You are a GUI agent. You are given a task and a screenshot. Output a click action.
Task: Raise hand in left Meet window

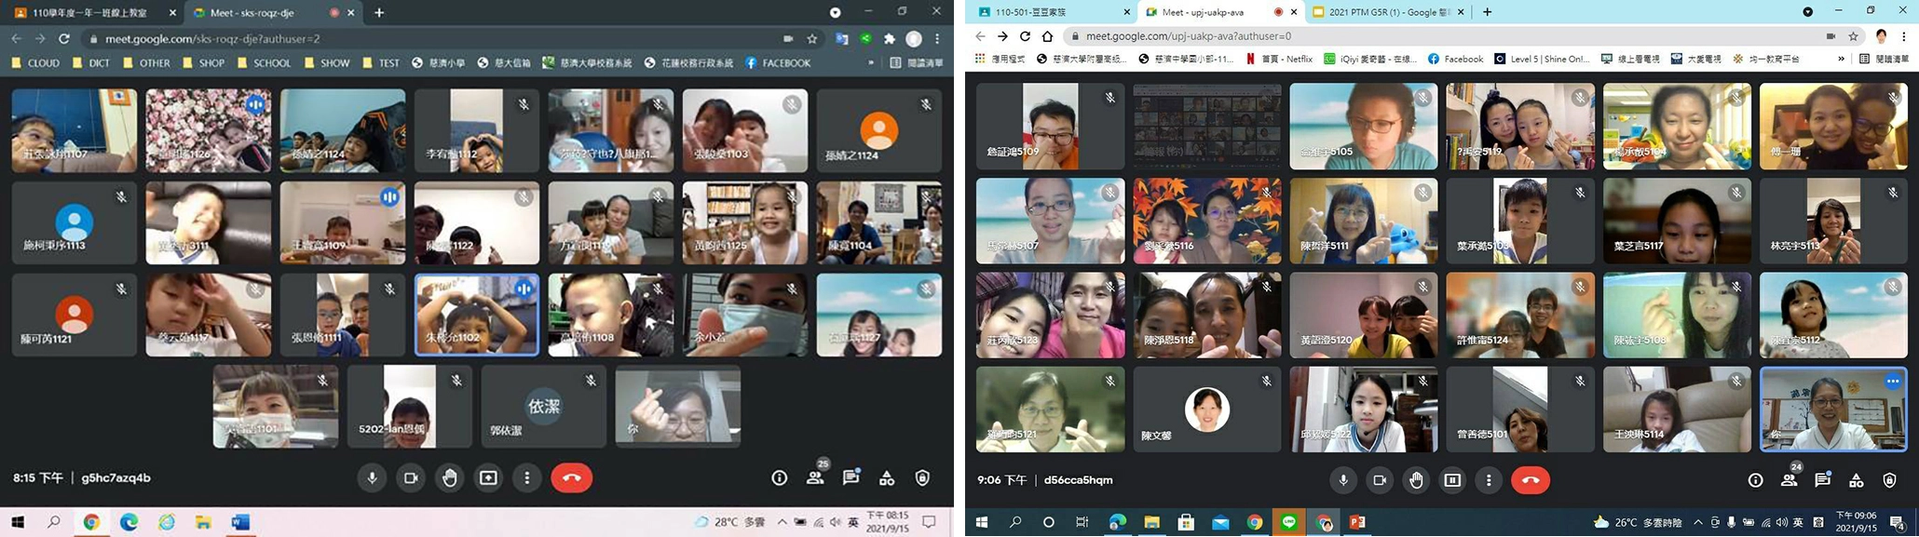pyautogui.click(x=449, y=477)
